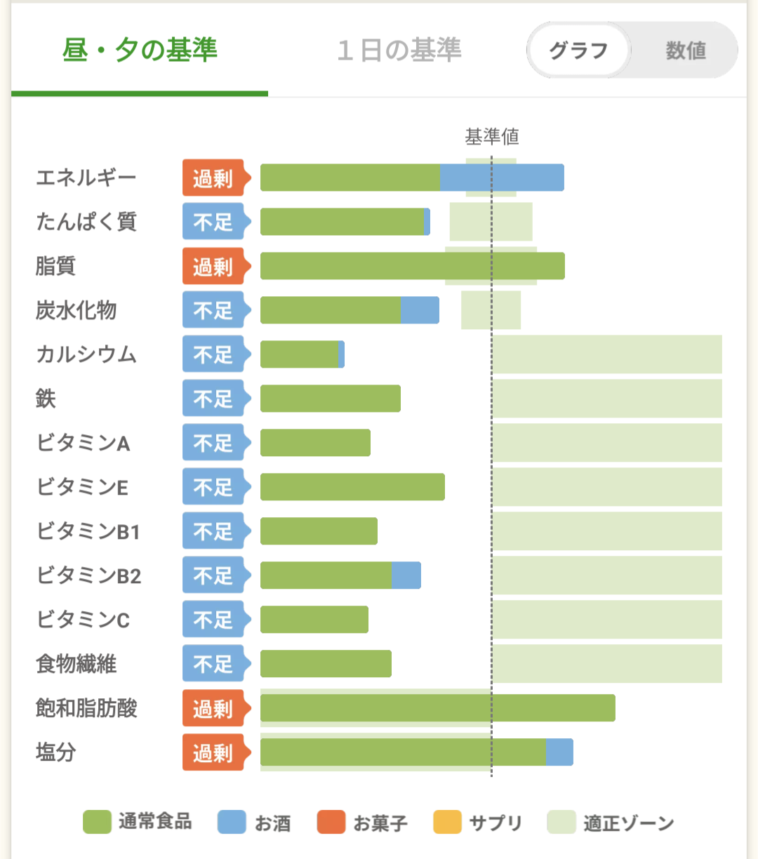Select the 不足 badge for 炭水化物
This screenshot has width=758, height=859.
coord(213,310)
